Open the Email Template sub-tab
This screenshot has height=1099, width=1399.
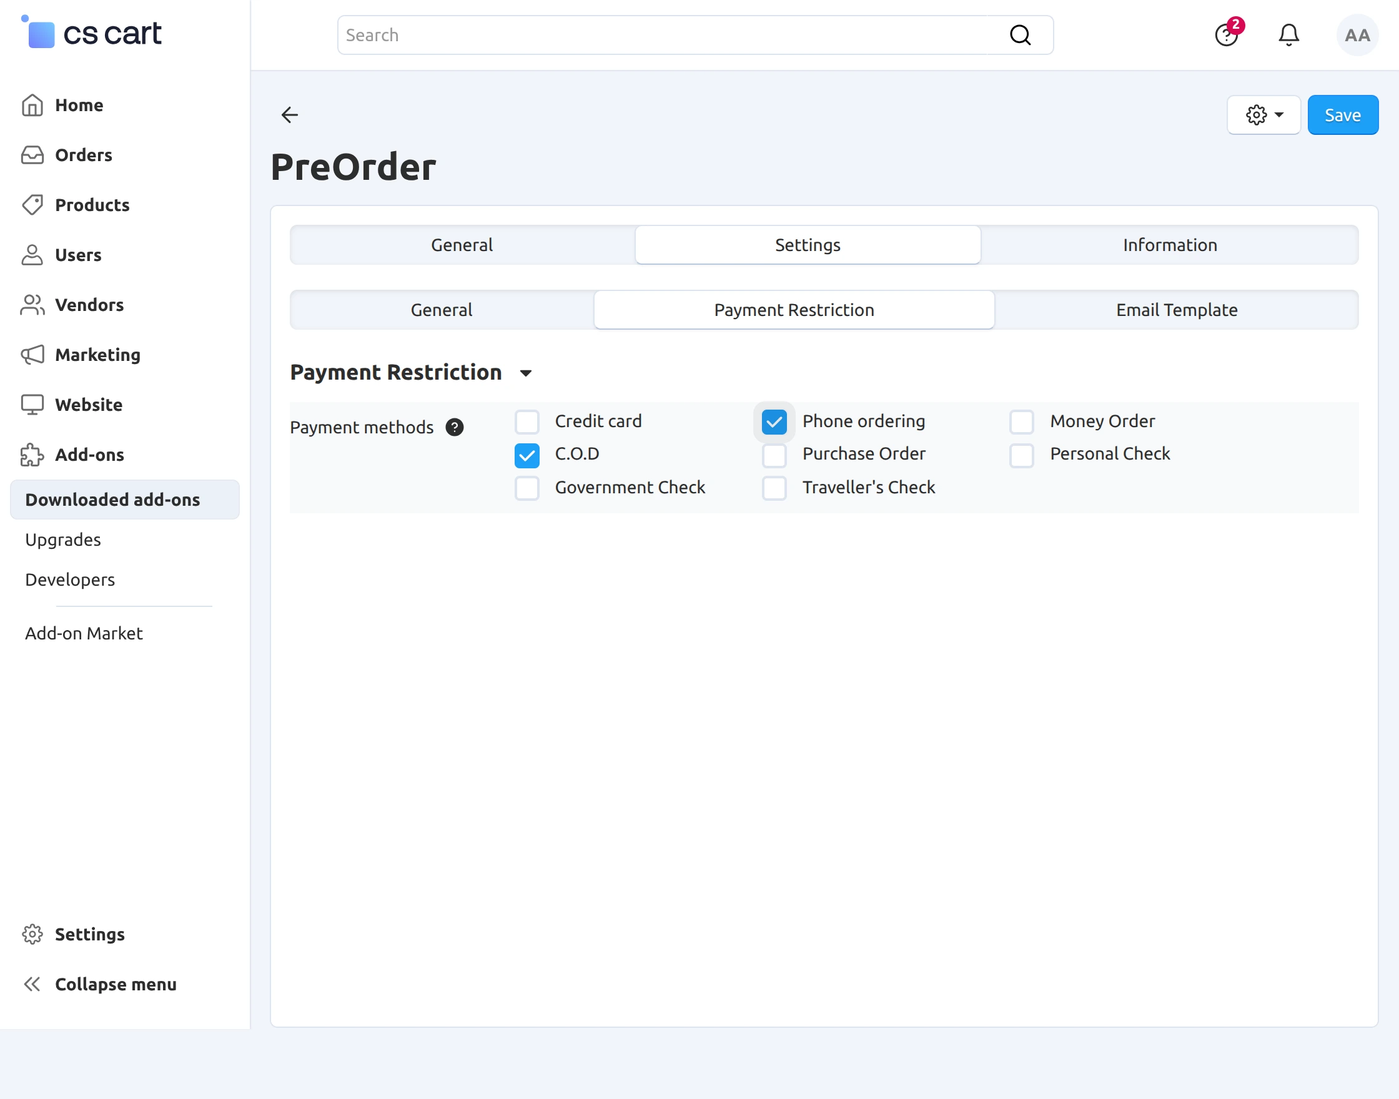[x=1176, y=310]
